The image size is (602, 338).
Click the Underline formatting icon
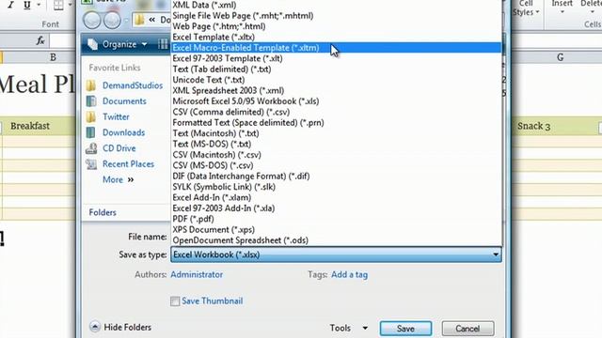tap(27, 5)
